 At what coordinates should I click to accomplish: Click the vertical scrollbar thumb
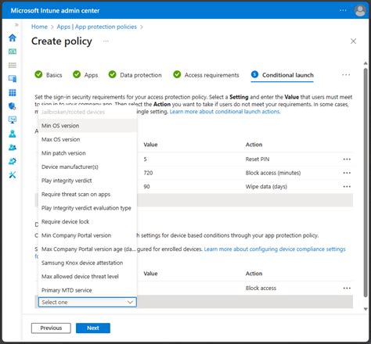click(x=366, y=182)
